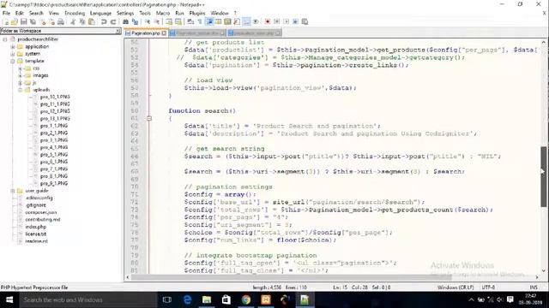The height and width of the screenshot is (308, 549).
Task: Open the Windows Start menu
Action: coord(9,300)
